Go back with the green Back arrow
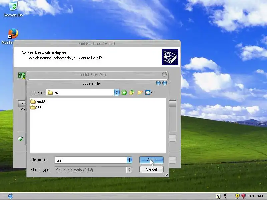Viewport: 267px width, 200px height. pyautogui.click(x=124, y=93)
